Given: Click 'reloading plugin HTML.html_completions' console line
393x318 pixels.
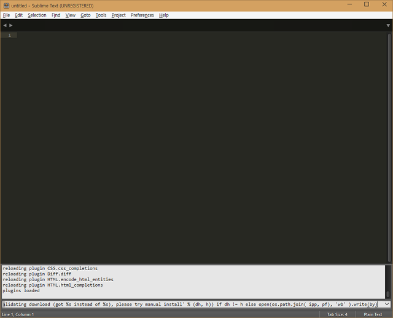Looking at the screenshot, I should tap(53, 285).
